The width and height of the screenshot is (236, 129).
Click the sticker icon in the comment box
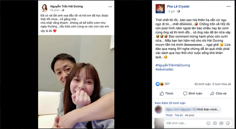[x=228, y=123]
